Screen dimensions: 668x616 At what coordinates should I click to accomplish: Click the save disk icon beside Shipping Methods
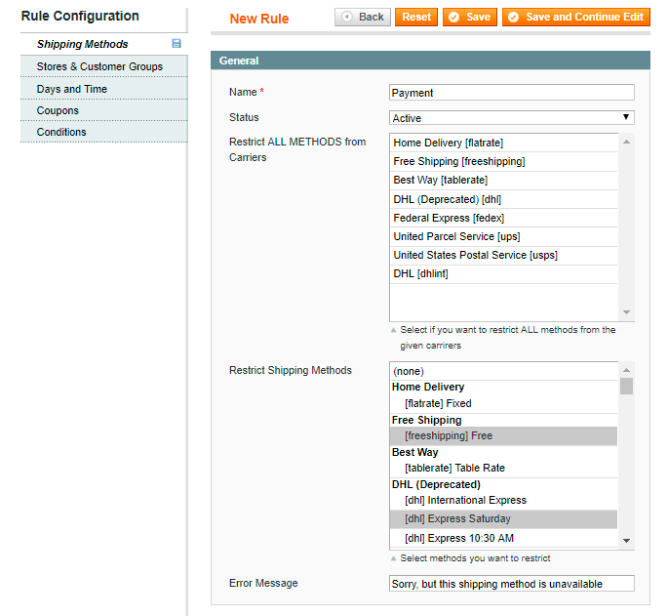click(177, 44)
